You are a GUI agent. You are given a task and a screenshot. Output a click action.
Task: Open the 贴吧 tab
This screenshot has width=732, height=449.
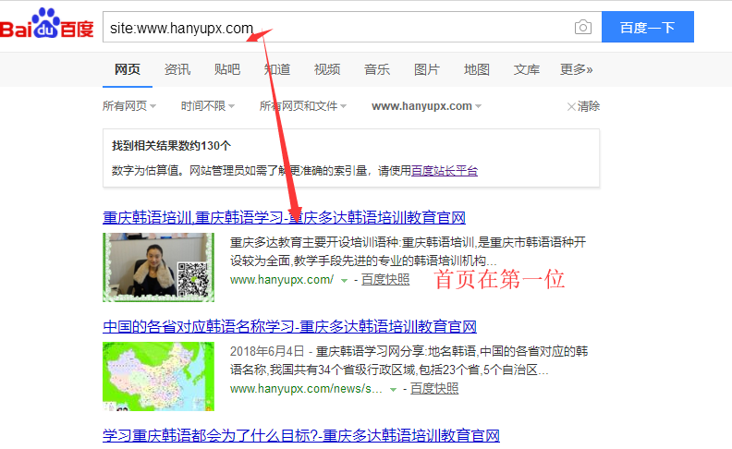(x=227, y=69)
